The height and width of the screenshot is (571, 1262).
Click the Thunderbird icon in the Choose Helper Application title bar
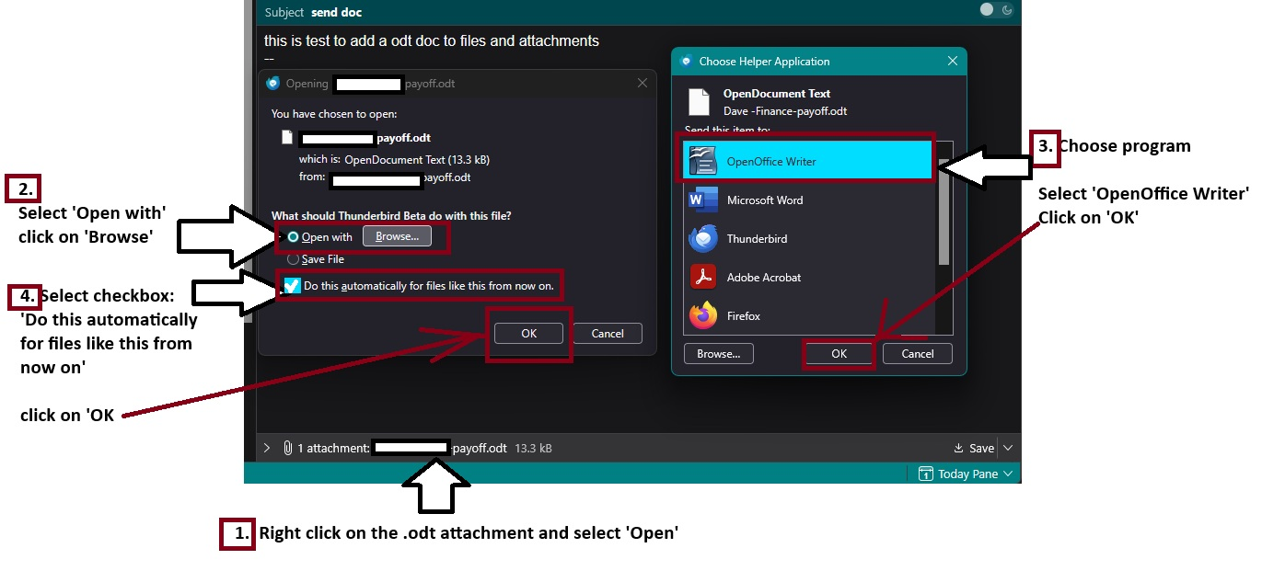[686, 62]
